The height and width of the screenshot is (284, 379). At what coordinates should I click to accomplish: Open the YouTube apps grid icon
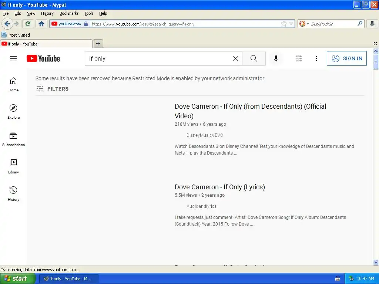[x=299, y=58]
